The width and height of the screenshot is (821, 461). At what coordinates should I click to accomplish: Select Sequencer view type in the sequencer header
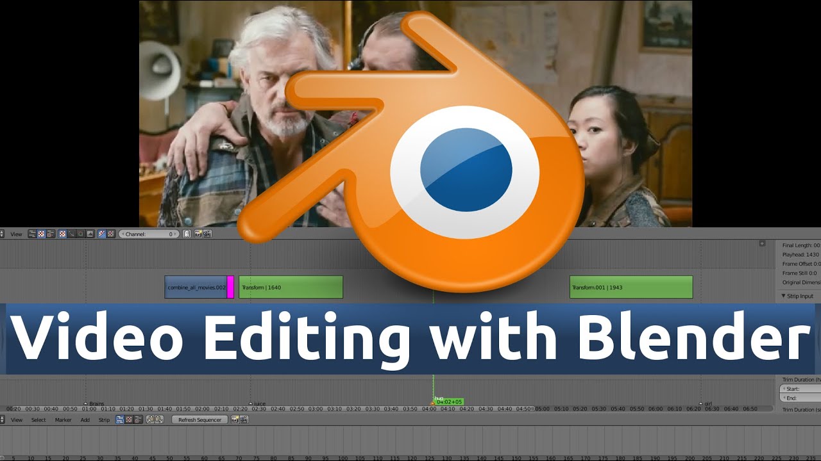pyautogui.click(x=120, y=420)
